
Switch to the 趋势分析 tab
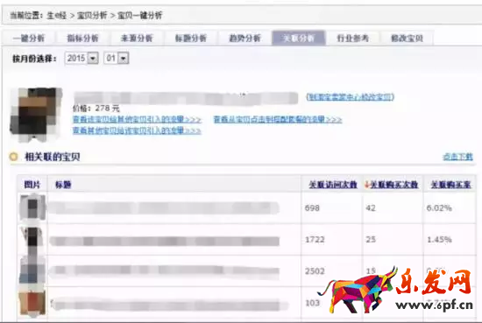(245, 38)
